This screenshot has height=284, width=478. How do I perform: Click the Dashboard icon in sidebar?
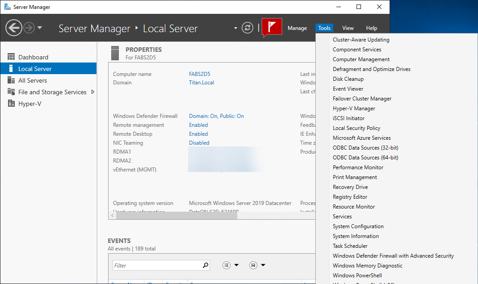[11, 57]
